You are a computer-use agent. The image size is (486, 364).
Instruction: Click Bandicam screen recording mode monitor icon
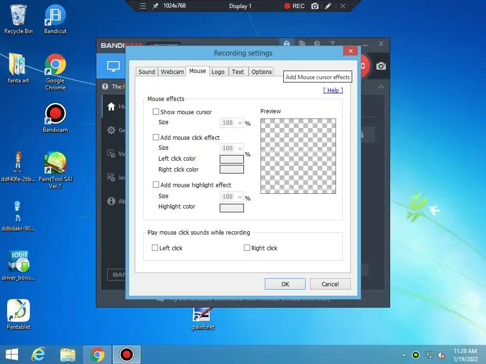pos(113,66)
